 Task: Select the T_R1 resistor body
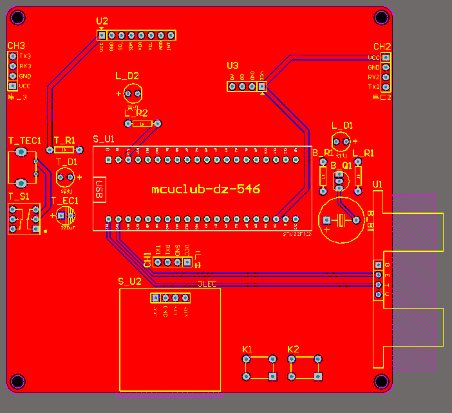64,149
